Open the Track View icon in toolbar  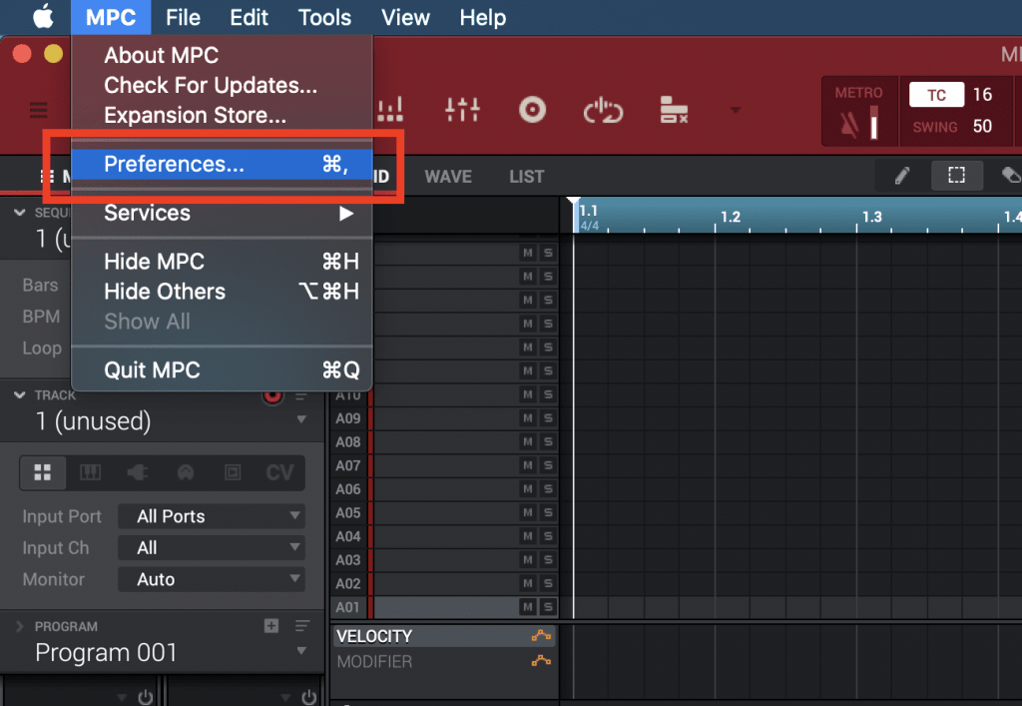pos(674,110)
